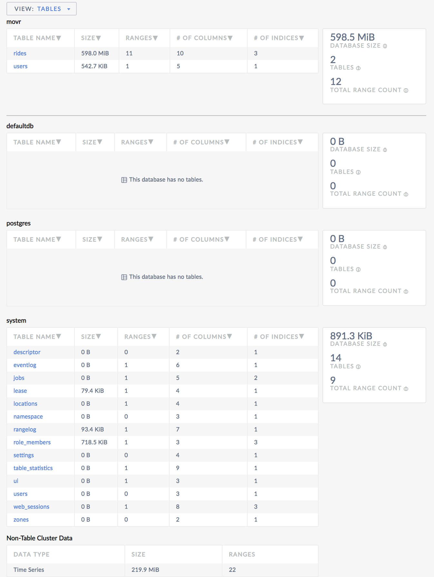434x577 pixels.
Task: Select the rangelog table link
Action: (25, 429)
